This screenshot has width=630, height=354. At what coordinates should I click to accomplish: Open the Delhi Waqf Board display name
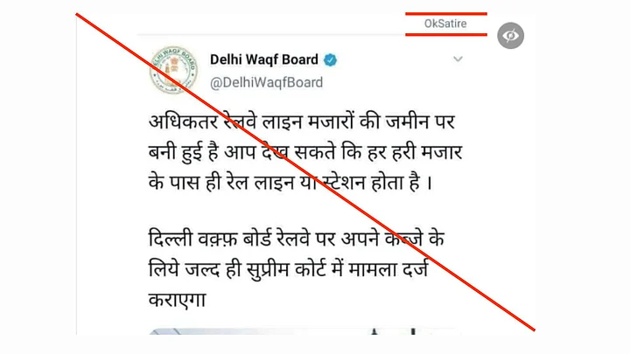click(264, 59)
